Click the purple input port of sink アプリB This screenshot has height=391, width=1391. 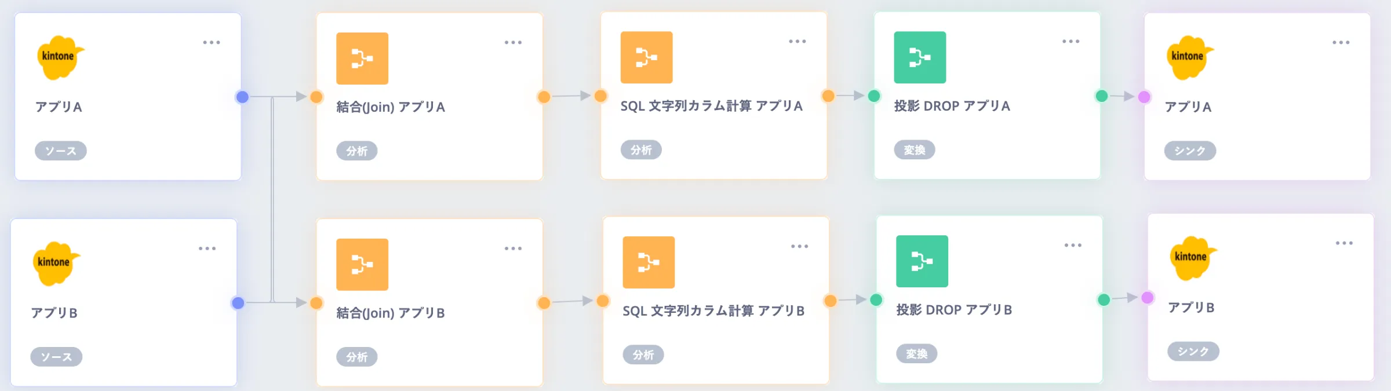coord(1148,298)
